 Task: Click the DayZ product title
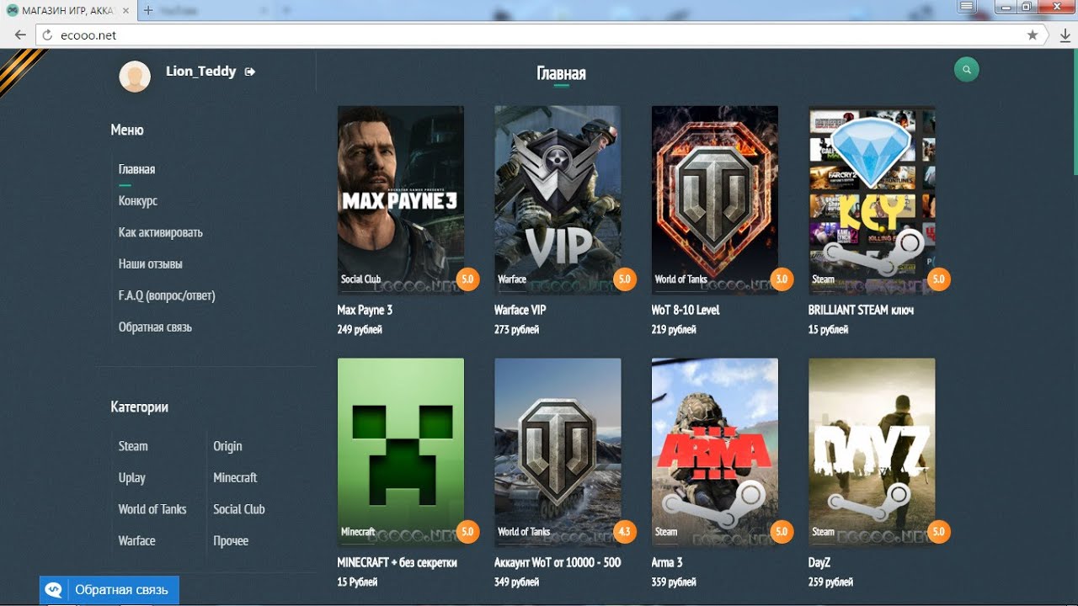[x=819, y=563]
